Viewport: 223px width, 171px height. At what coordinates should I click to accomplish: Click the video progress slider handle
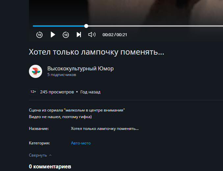coord(86,26)
